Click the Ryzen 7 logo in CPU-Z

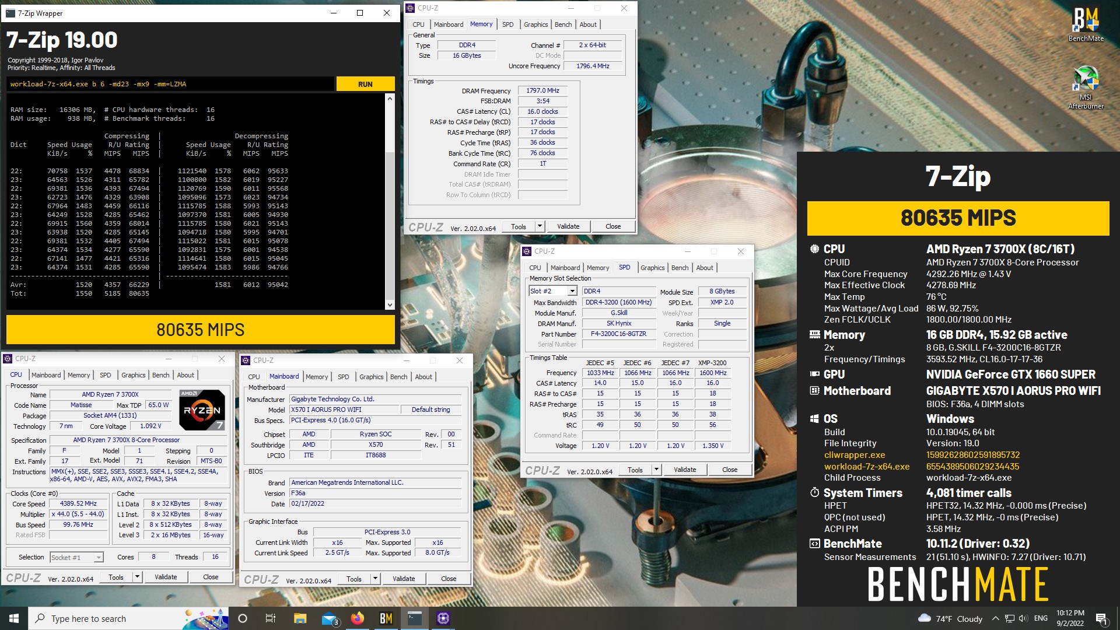click(202, 410)
